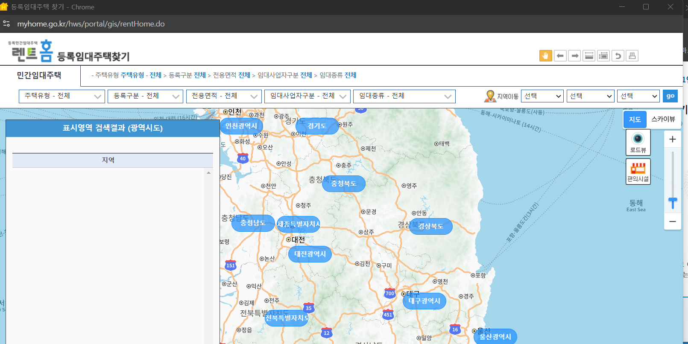
Task: Click 표시영역 검색결과 (광역시도) panel title
Action: click(x=113, y=128)
